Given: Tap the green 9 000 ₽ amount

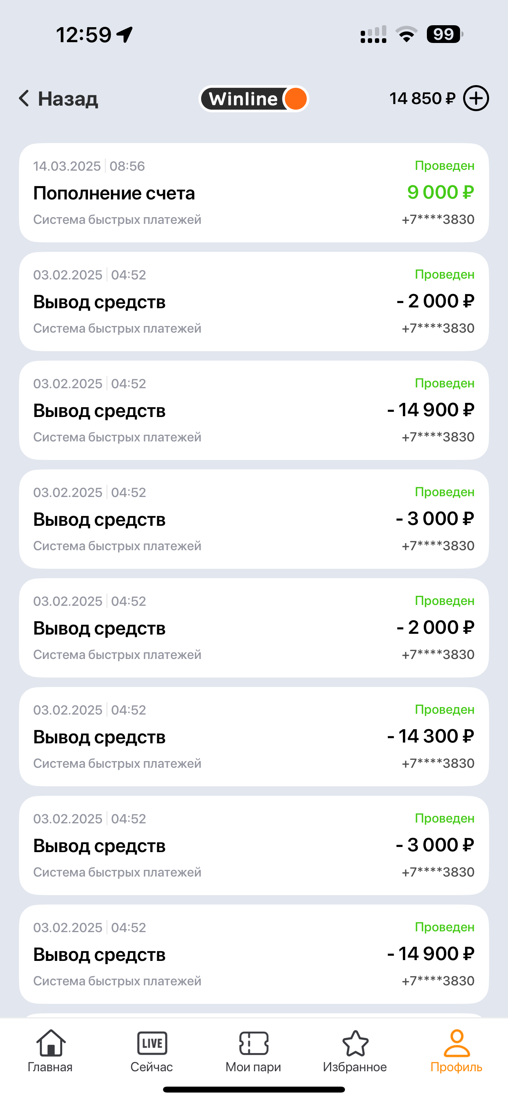Looking at the screenshot, I should click(x=440, y=192).
